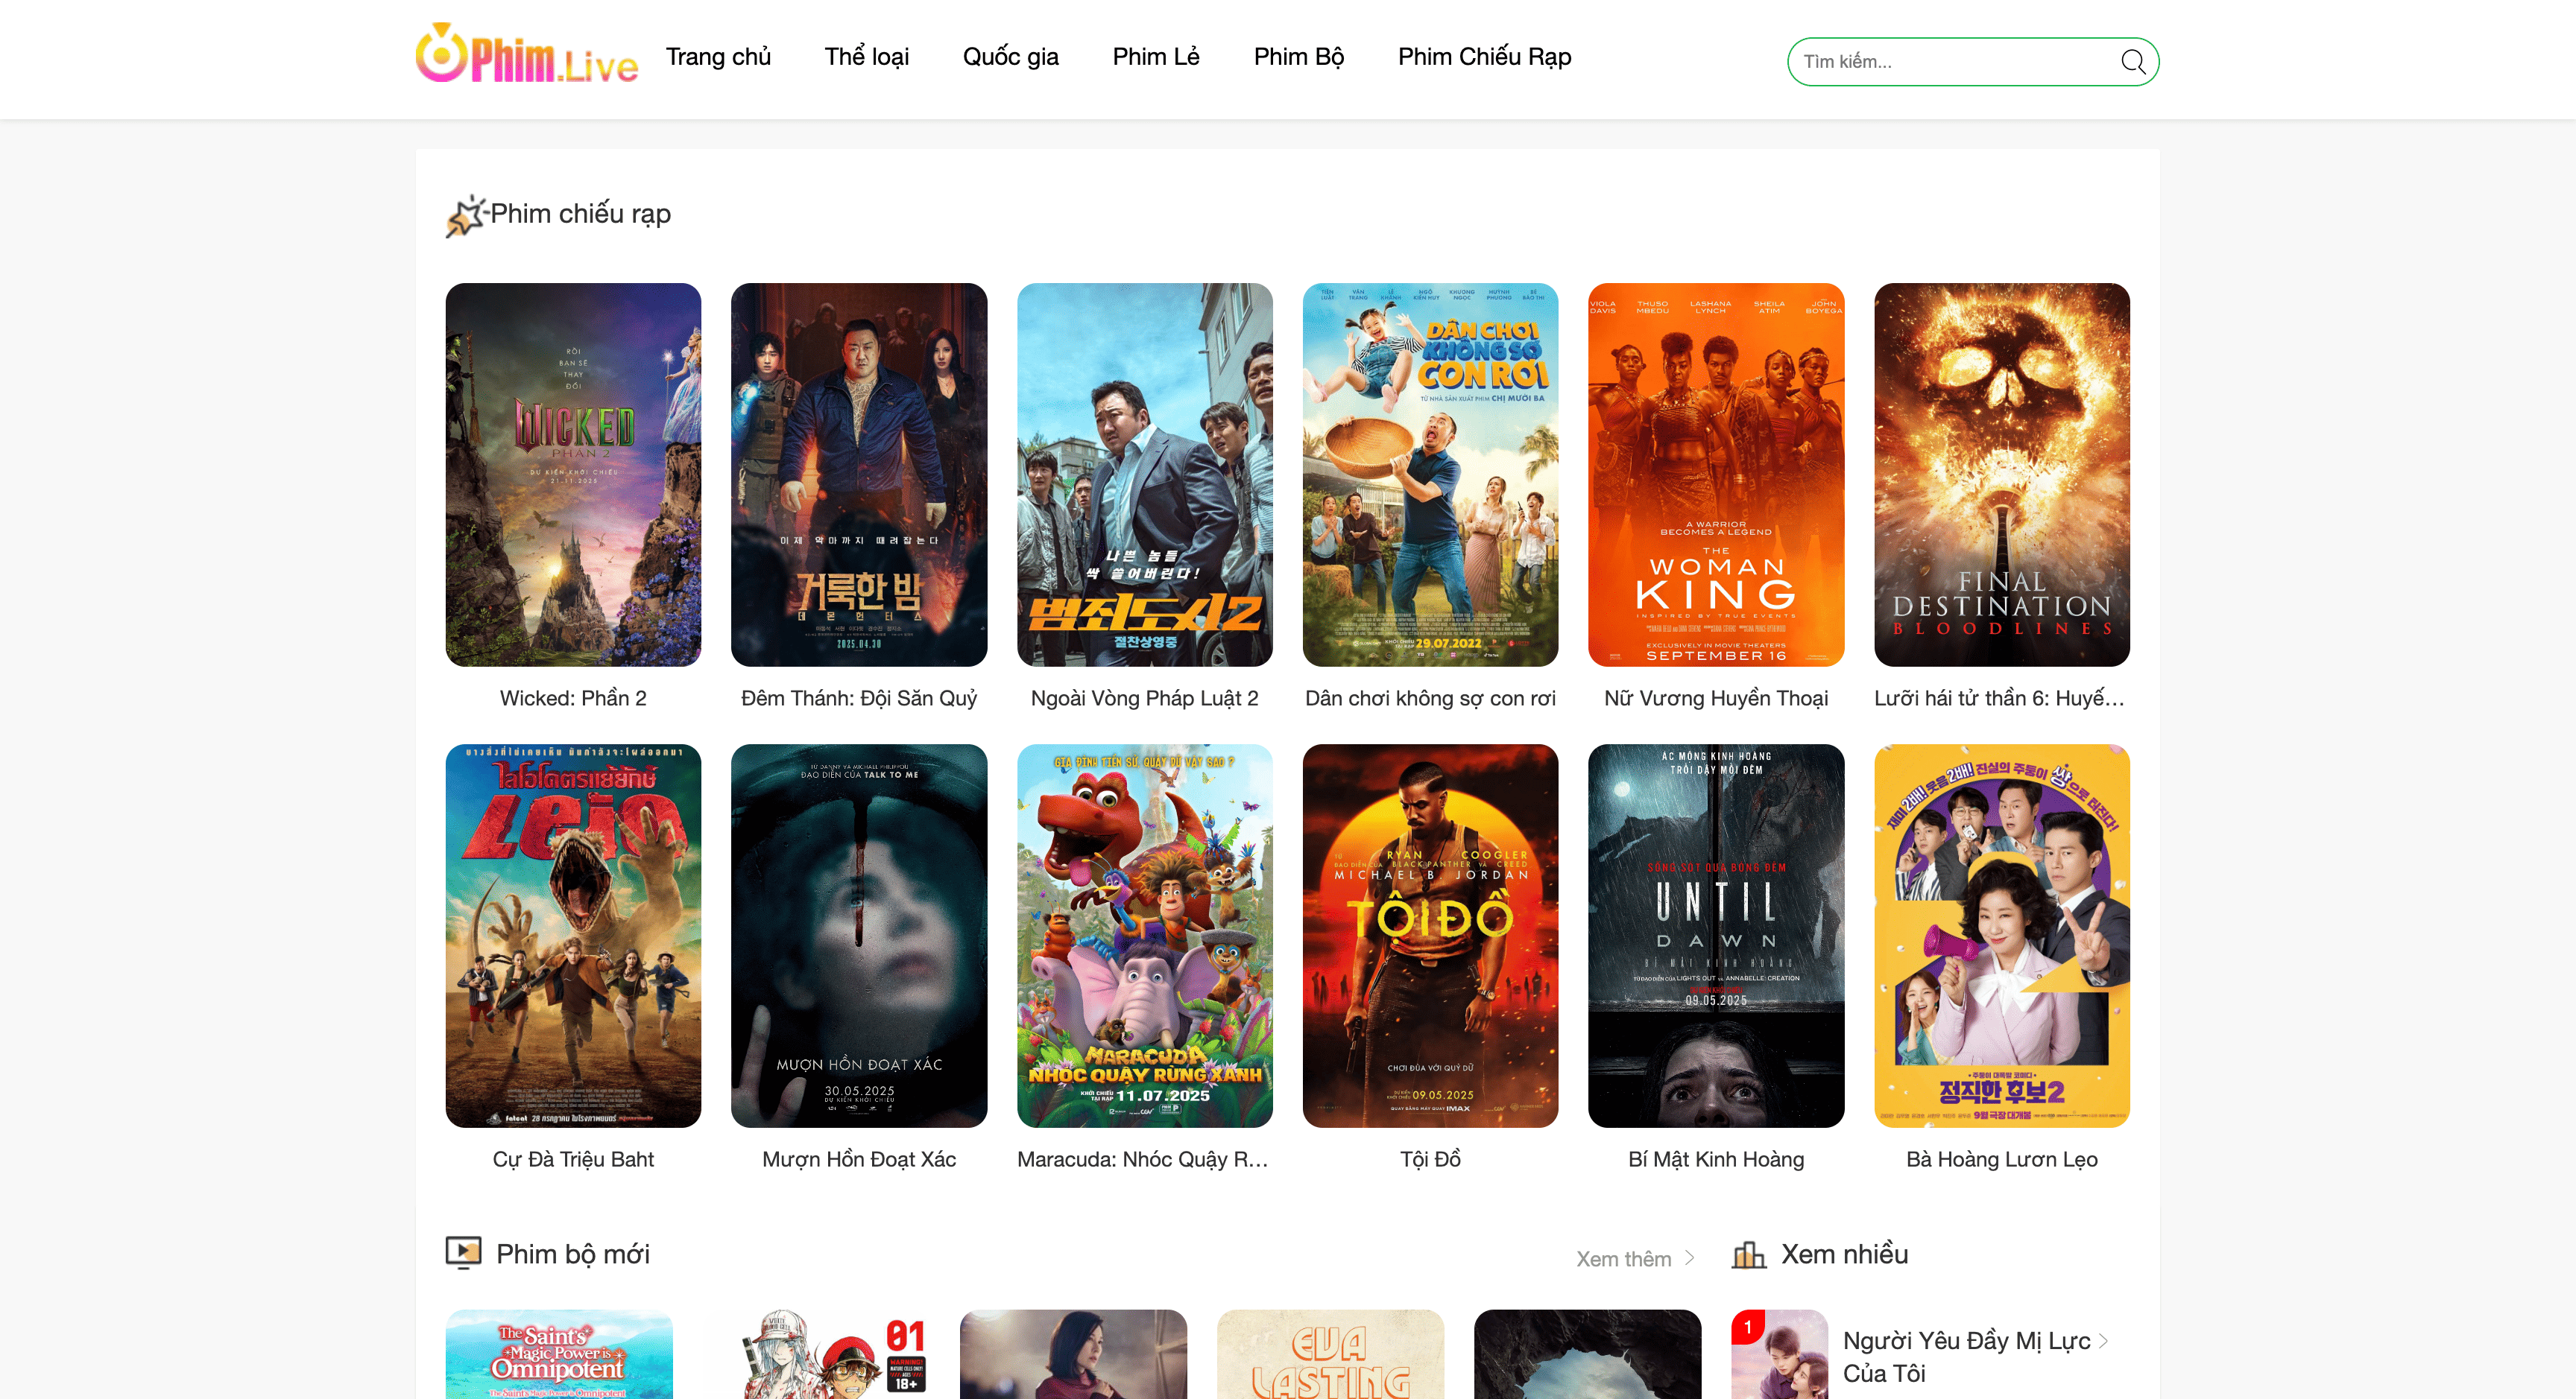
Task: Open the Wicked: Phần 2 title link
Action: pyautogui.click(x=573, y=699)
